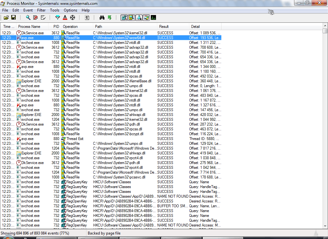Click ReadFile icon in the bcrypt.dll row

(63, 134)
